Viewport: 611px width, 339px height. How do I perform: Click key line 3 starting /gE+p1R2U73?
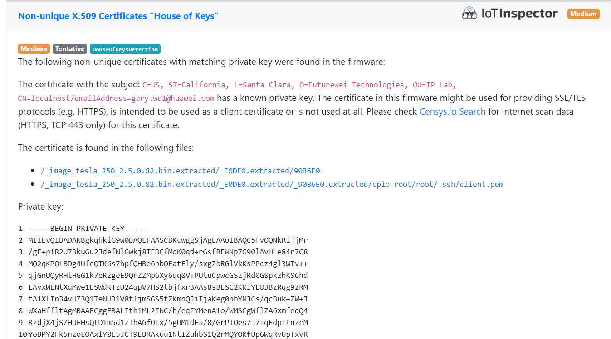tap(168, 252)
